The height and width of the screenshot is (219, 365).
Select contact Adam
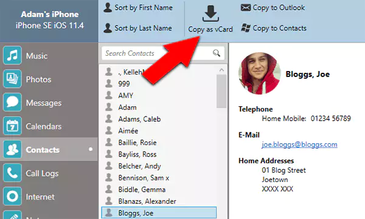127,107
